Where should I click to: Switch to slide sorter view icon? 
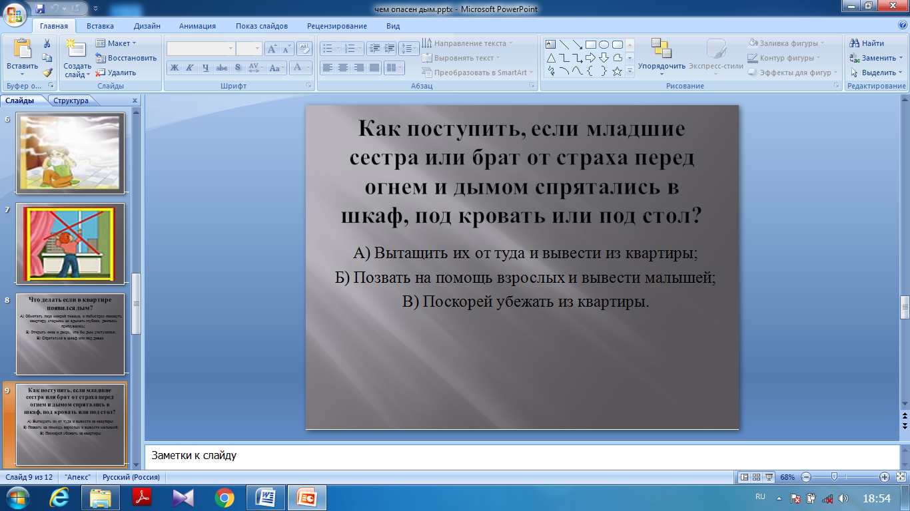[757, 477]
